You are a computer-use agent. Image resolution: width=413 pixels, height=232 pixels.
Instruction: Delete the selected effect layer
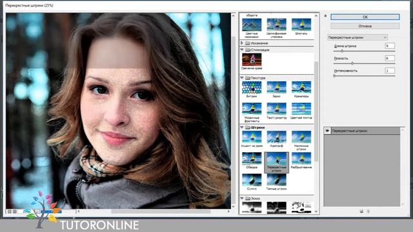368,211
